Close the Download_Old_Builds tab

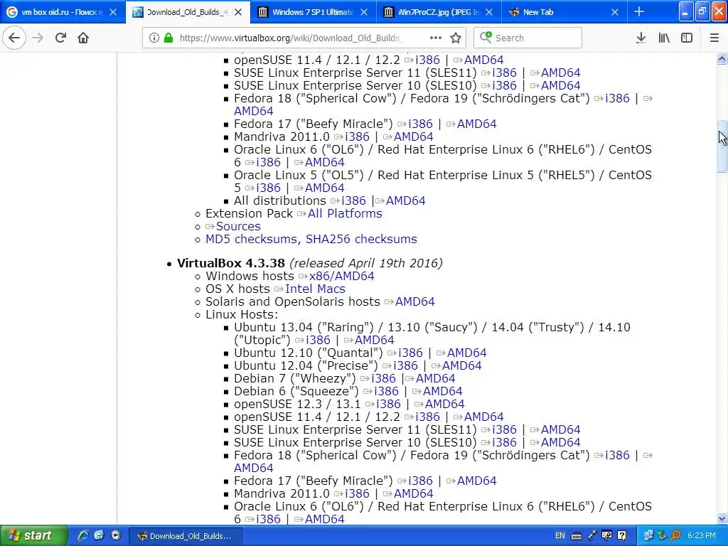coord(238,13)
